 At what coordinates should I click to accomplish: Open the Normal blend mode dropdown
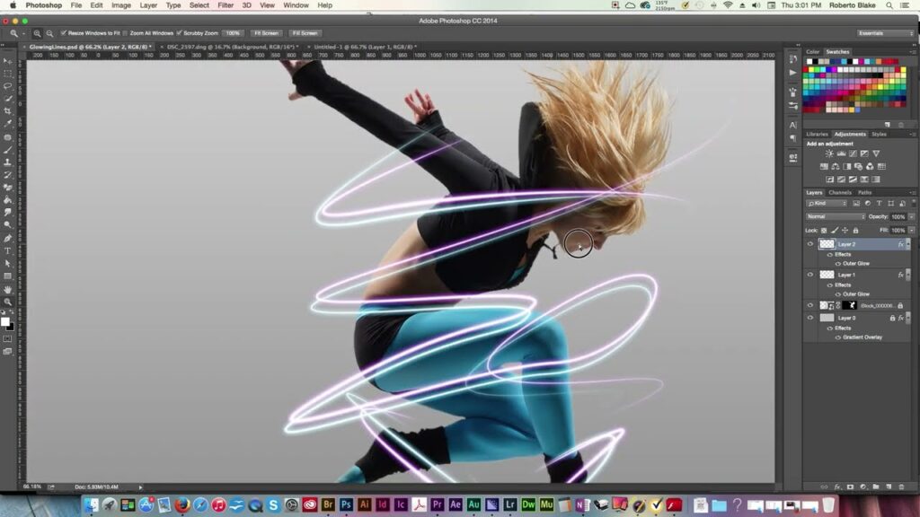tap(836, 216)
